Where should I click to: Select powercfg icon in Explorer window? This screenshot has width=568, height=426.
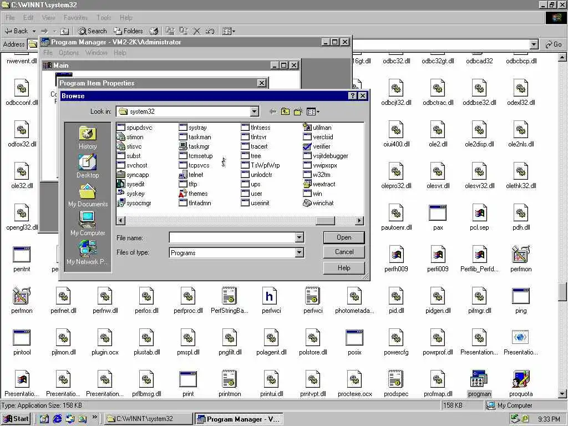(396, 342)
